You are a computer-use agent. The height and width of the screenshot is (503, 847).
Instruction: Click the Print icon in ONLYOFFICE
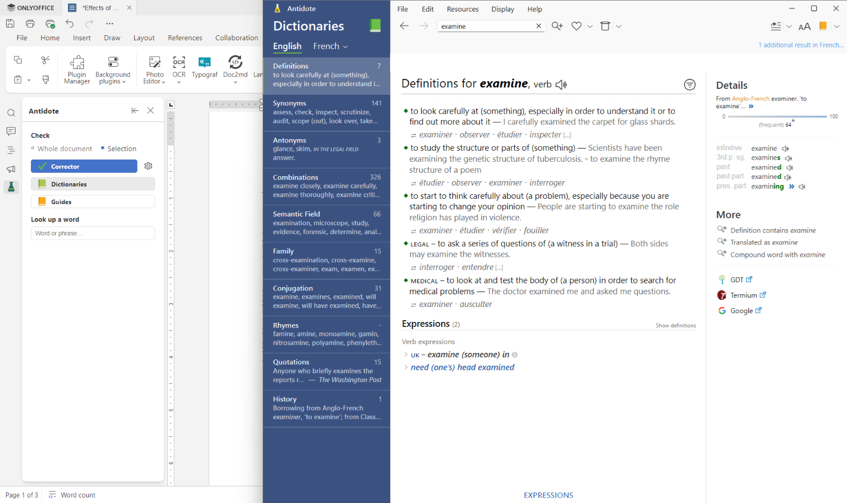coord(30,24)
